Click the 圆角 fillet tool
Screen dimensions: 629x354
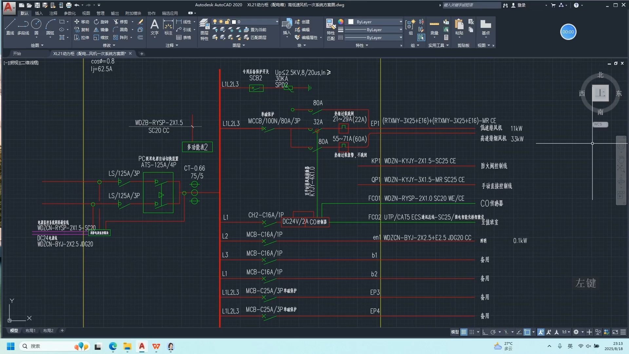(x=121, y=29)
